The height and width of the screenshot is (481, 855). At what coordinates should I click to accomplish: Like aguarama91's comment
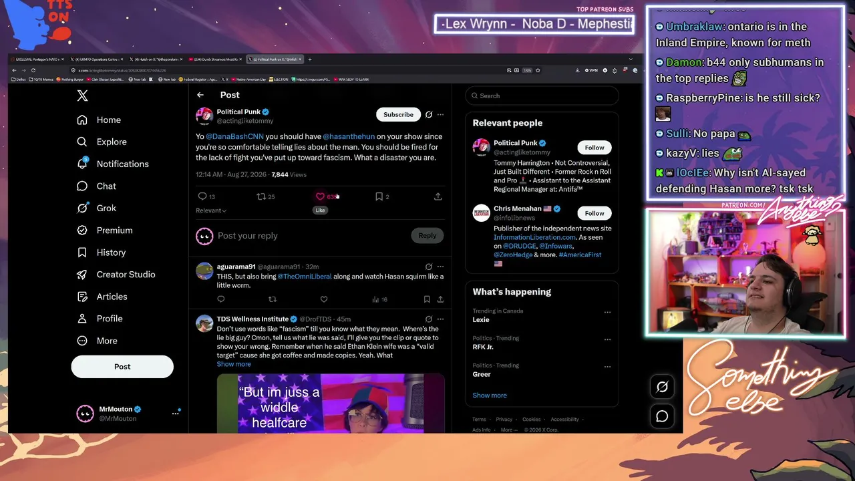(324, 299)
